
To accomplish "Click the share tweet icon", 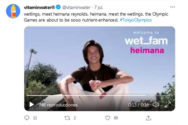I will point(149,118).
